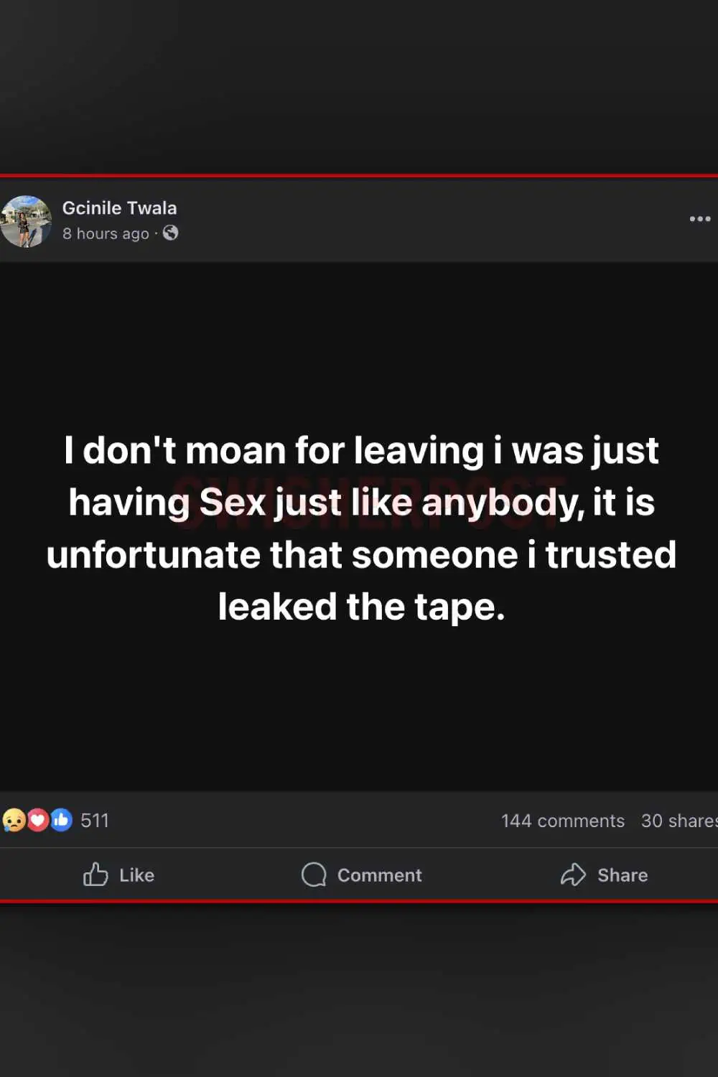
Task: Click the Comment button label
Action: [x=379, y=875]
